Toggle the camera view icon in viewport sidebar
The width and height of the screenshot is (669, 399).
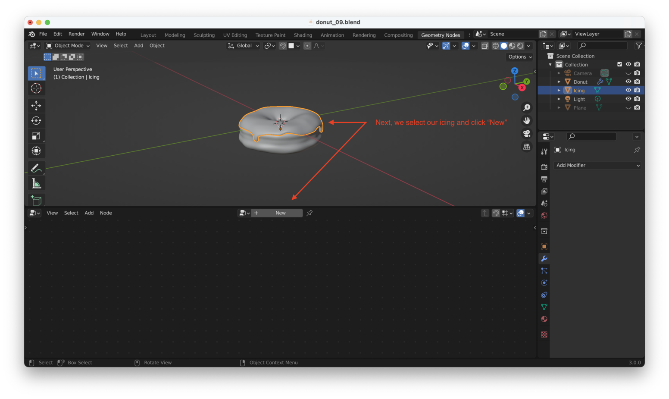pyautogui.click(x=527, y=133)
